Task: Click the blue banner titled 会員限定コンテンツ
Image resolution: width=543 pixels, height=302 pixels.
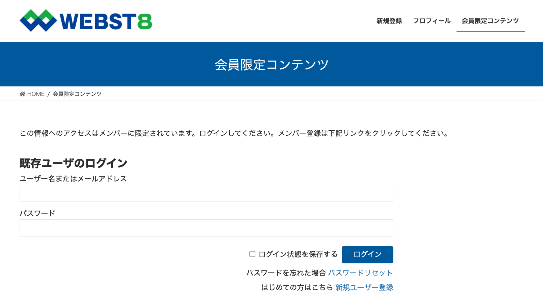Action: (271, 64)
